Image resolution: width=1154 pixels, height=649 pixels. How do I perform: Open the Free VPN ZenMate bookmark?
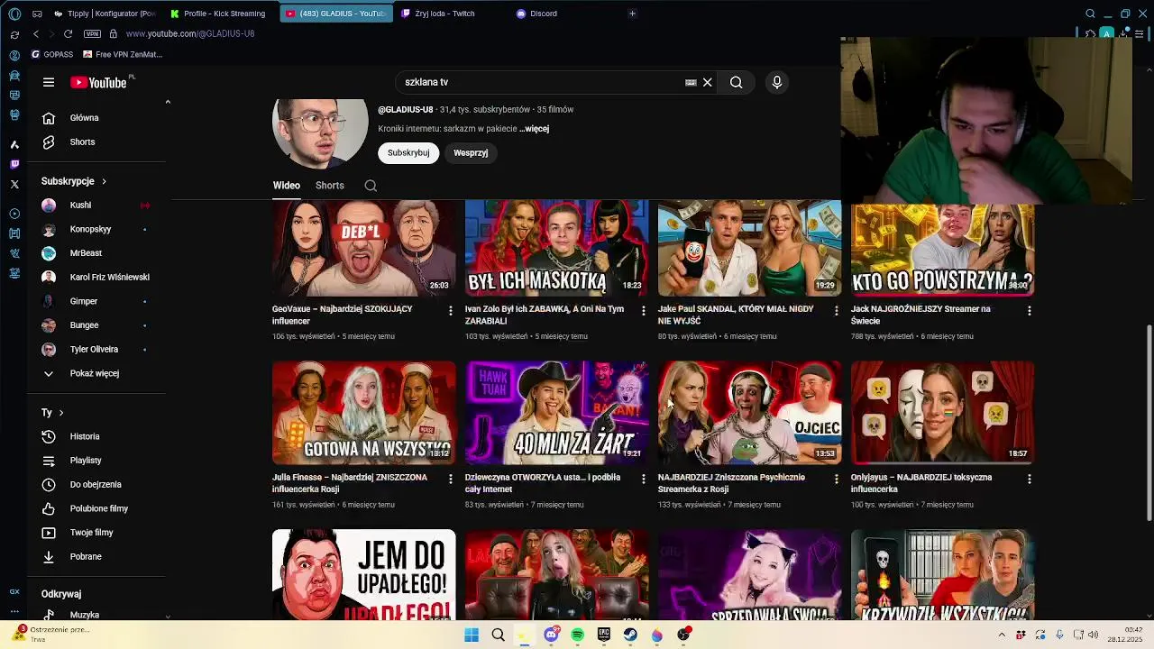tap(123, 54)
